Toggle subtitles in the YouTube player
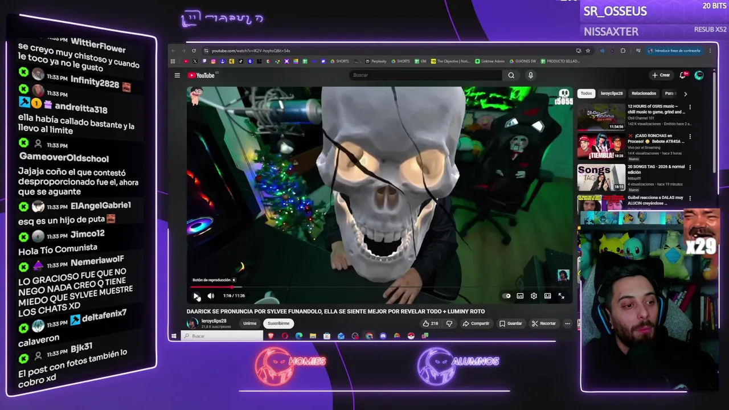The width and height of the screenshot is (729, 410). pos(520,296)
